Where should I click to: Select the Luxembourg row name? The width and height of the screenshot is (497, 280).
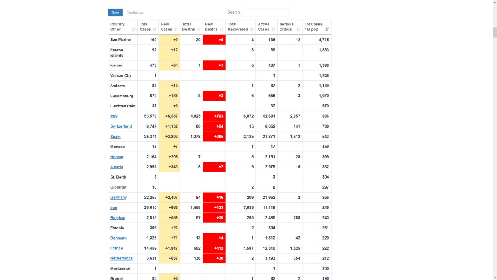pos(122,96)
